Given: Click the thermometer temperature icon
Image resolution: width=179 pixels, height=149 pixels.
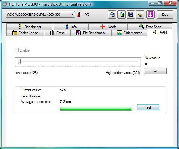Looking at the screenshot, I should pos(78,14).
